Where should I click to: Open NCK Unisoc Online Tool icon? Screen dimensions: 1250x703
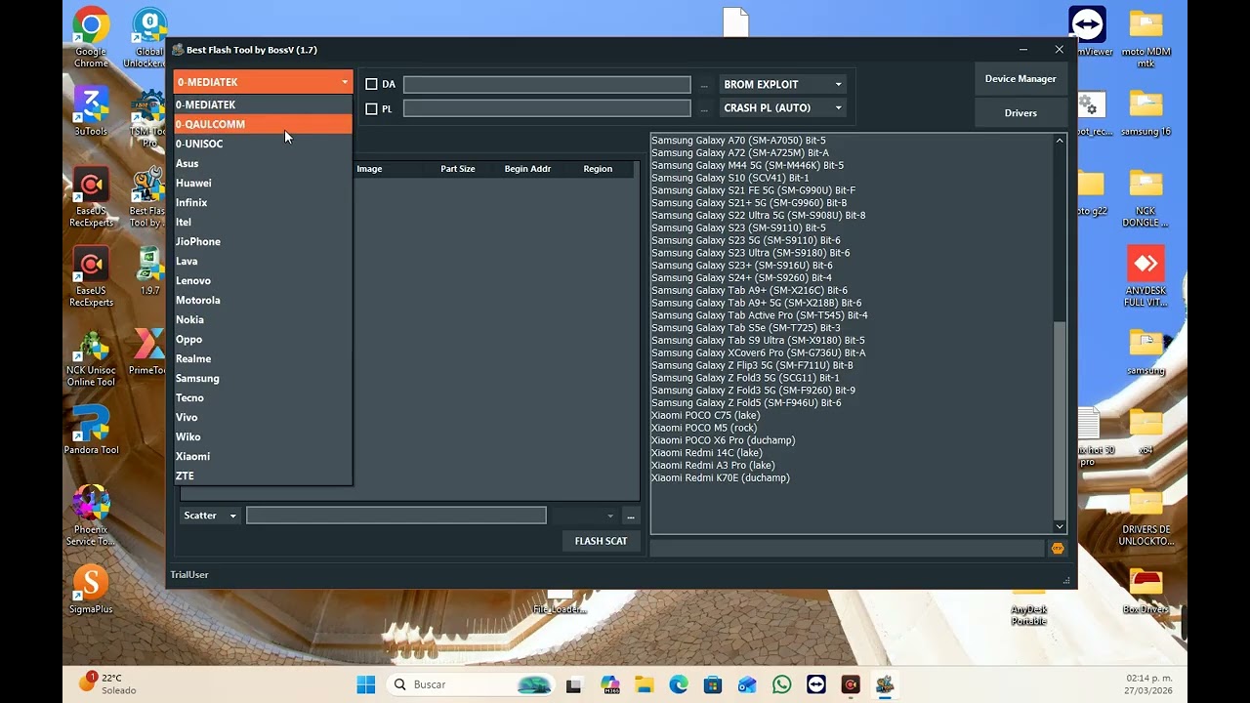(91, 358)
